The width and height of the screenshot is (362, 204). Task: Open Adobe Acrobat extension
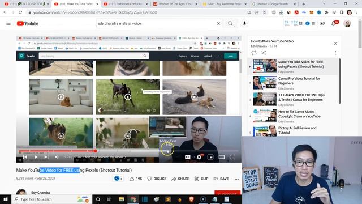[x=296, y=12]
